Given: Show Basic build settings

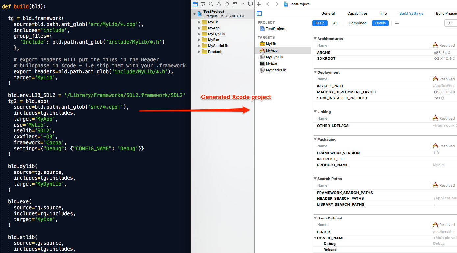Looking at the screenshot, I should point(320,23).
